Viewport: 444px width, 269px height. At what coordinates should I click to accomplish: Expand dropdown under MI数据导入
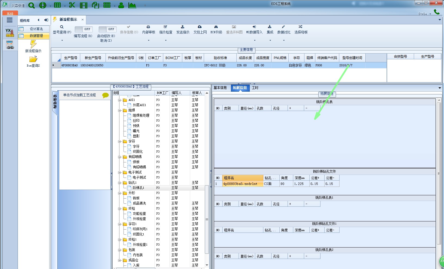[255, 41]
